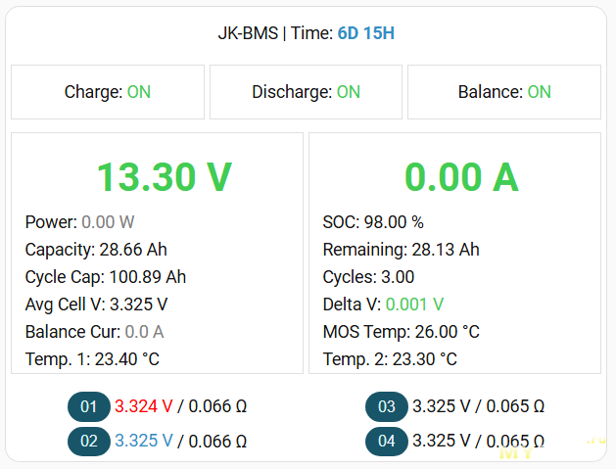Screen dimensions: 616x469
Task: Open the Cycle Cap 100.89 Ah row
Action: [106, 277]
